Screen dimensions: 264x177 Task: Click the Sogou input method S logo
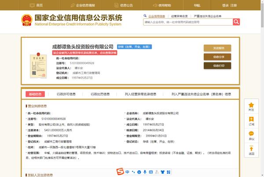click(x=120, y=171)
